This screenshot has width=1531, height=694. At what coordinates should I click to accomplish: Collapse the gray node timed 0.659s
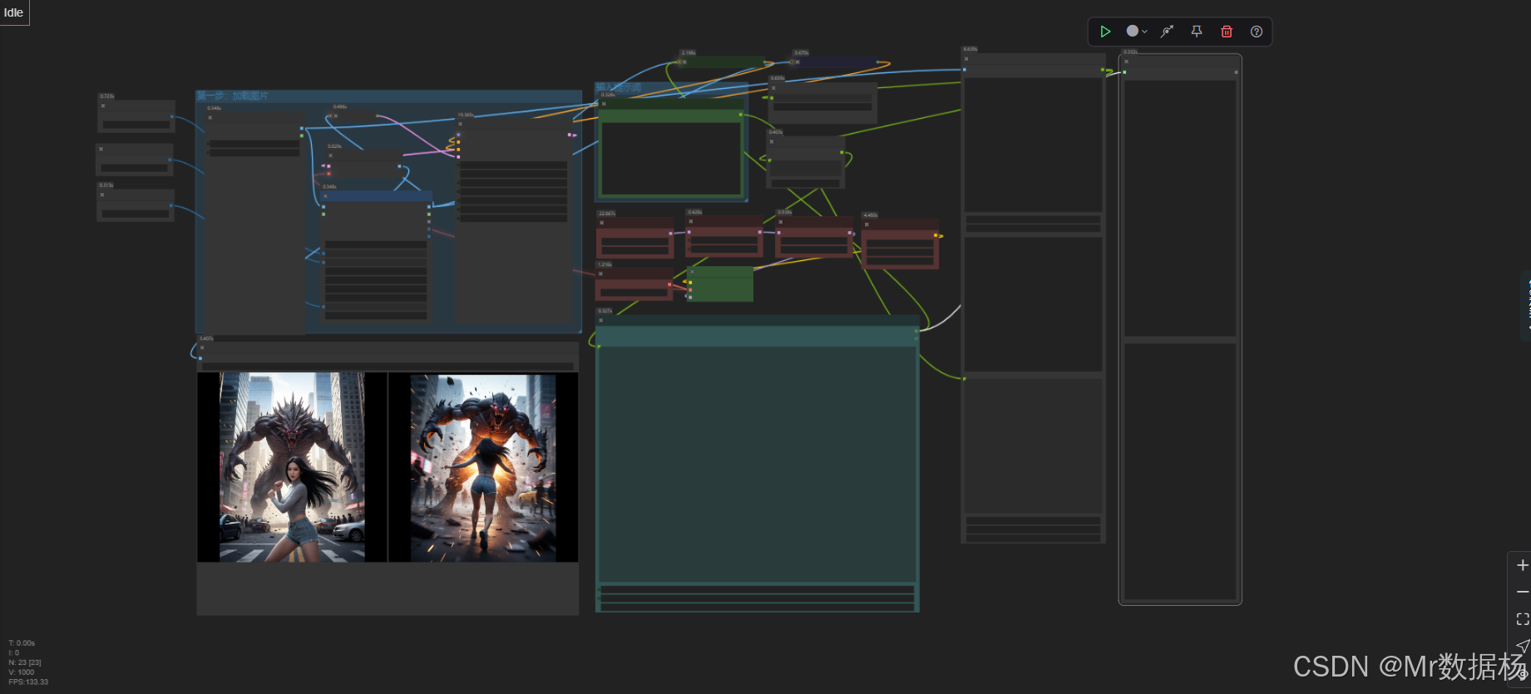click(773, 87)
